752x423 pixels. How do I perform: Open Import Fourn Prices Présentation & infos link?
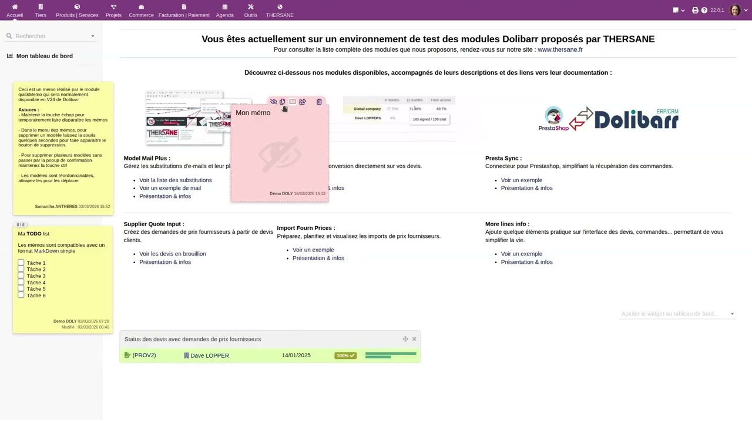click(x=318, y=258)
